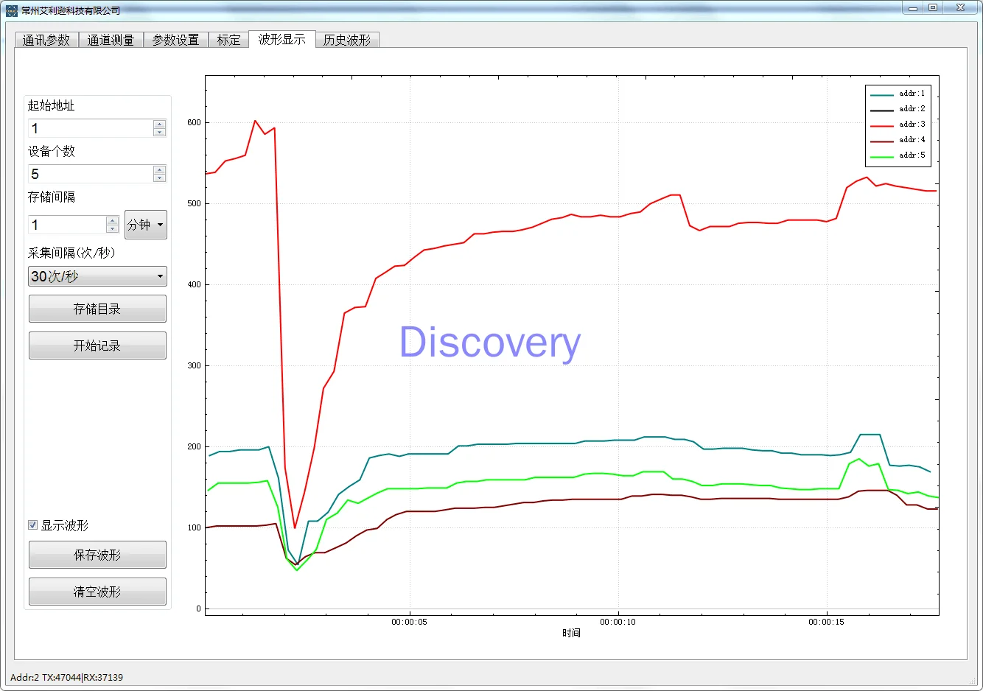Open the 历史波形 tab
The height and width of the screenshot is (691, 983).
coord(347,40)
